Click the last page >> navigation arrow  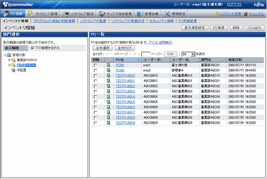[135, 54]
